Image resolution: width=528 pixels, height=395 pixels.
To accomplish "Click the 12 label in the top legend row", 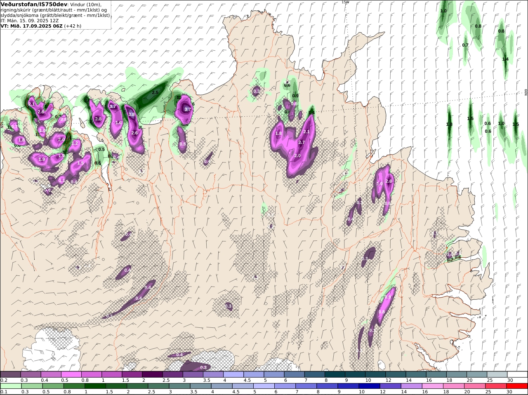I will [x=389, y=380].
